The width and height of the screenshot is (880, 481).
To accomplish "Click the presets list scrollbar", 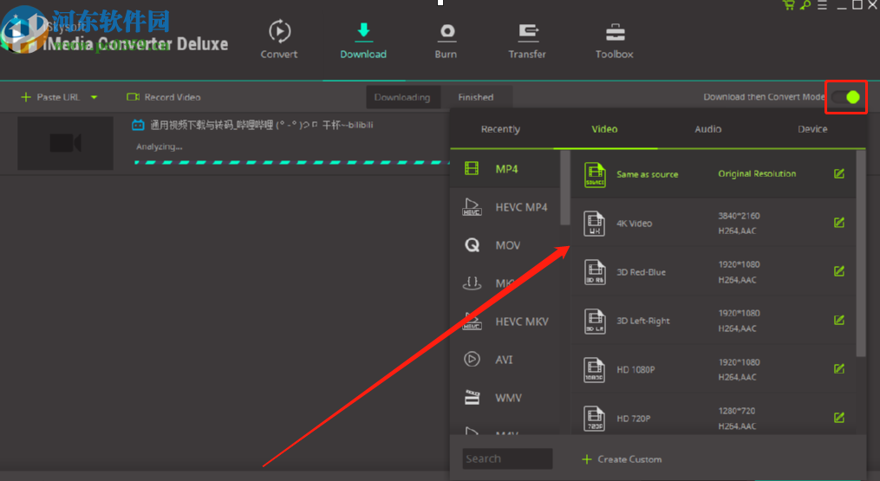I will point(861,252).
